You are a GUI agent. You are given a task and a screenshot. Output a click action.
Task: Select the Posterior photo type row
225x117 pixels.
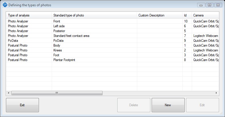[x=113, y=31]
